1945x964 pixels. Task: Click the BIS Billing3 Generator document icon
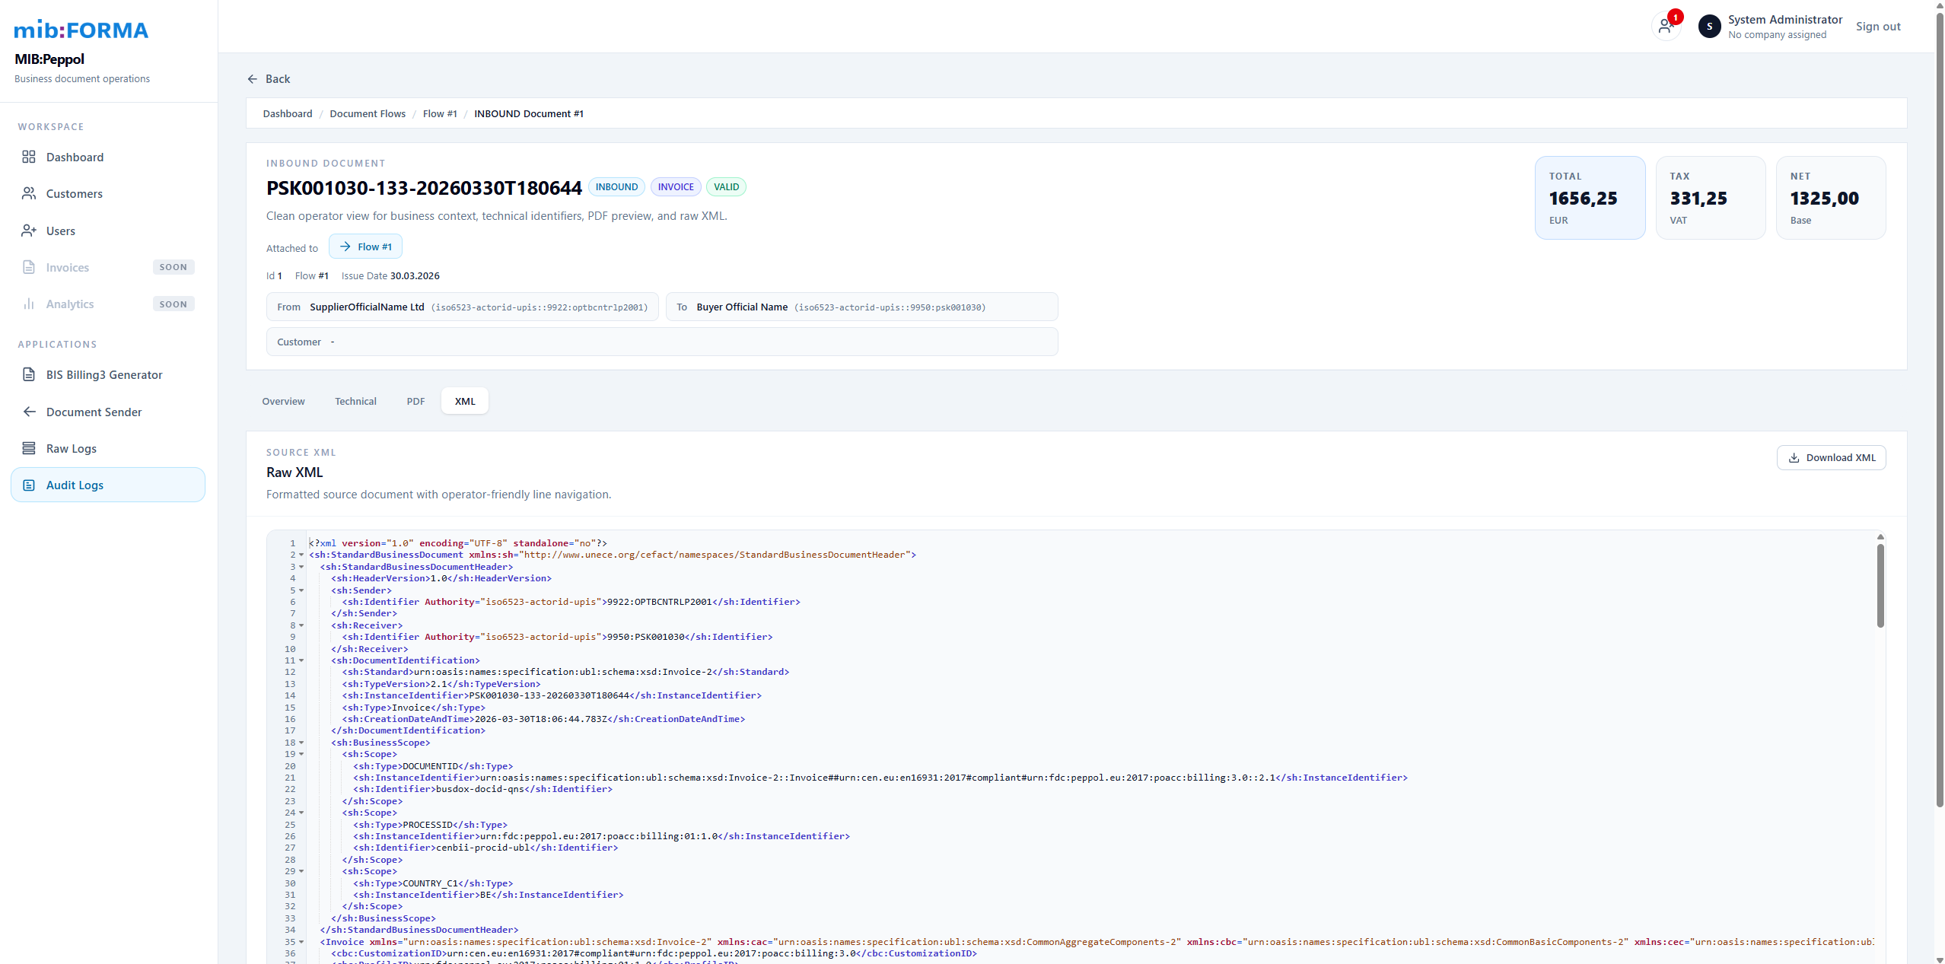coord(29,374)
